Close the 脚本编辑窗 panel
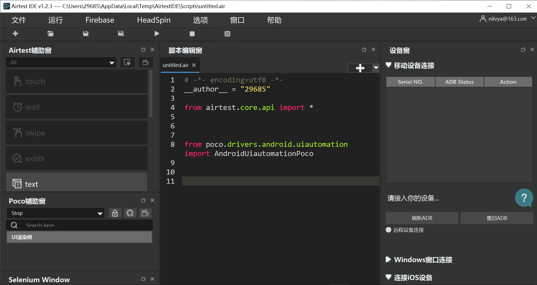This screenshot has width=537, height=285. tap(373, 50)
